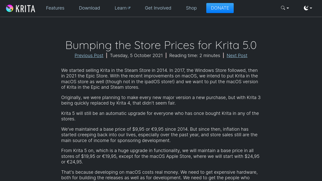Follow the Next Post link
Viewport: 322px width, 181px height.
pos(237,56)
